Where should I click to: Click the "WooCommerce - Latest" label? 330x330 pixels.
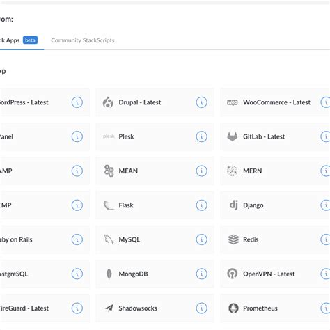pos(276,102)
